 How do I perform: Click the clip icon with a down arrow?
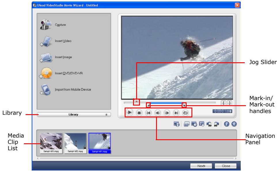(202, 124)
